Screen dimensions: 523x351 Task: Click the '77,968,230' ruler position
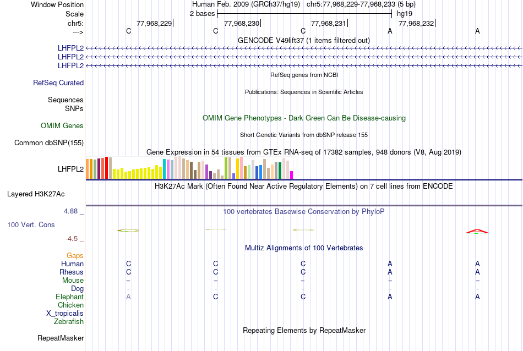(242, 23)
